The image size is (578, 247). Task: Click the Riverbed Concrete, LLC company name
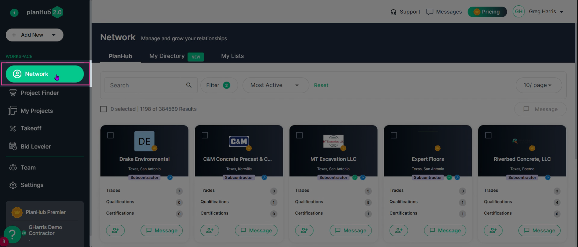(x=522, y=159)
